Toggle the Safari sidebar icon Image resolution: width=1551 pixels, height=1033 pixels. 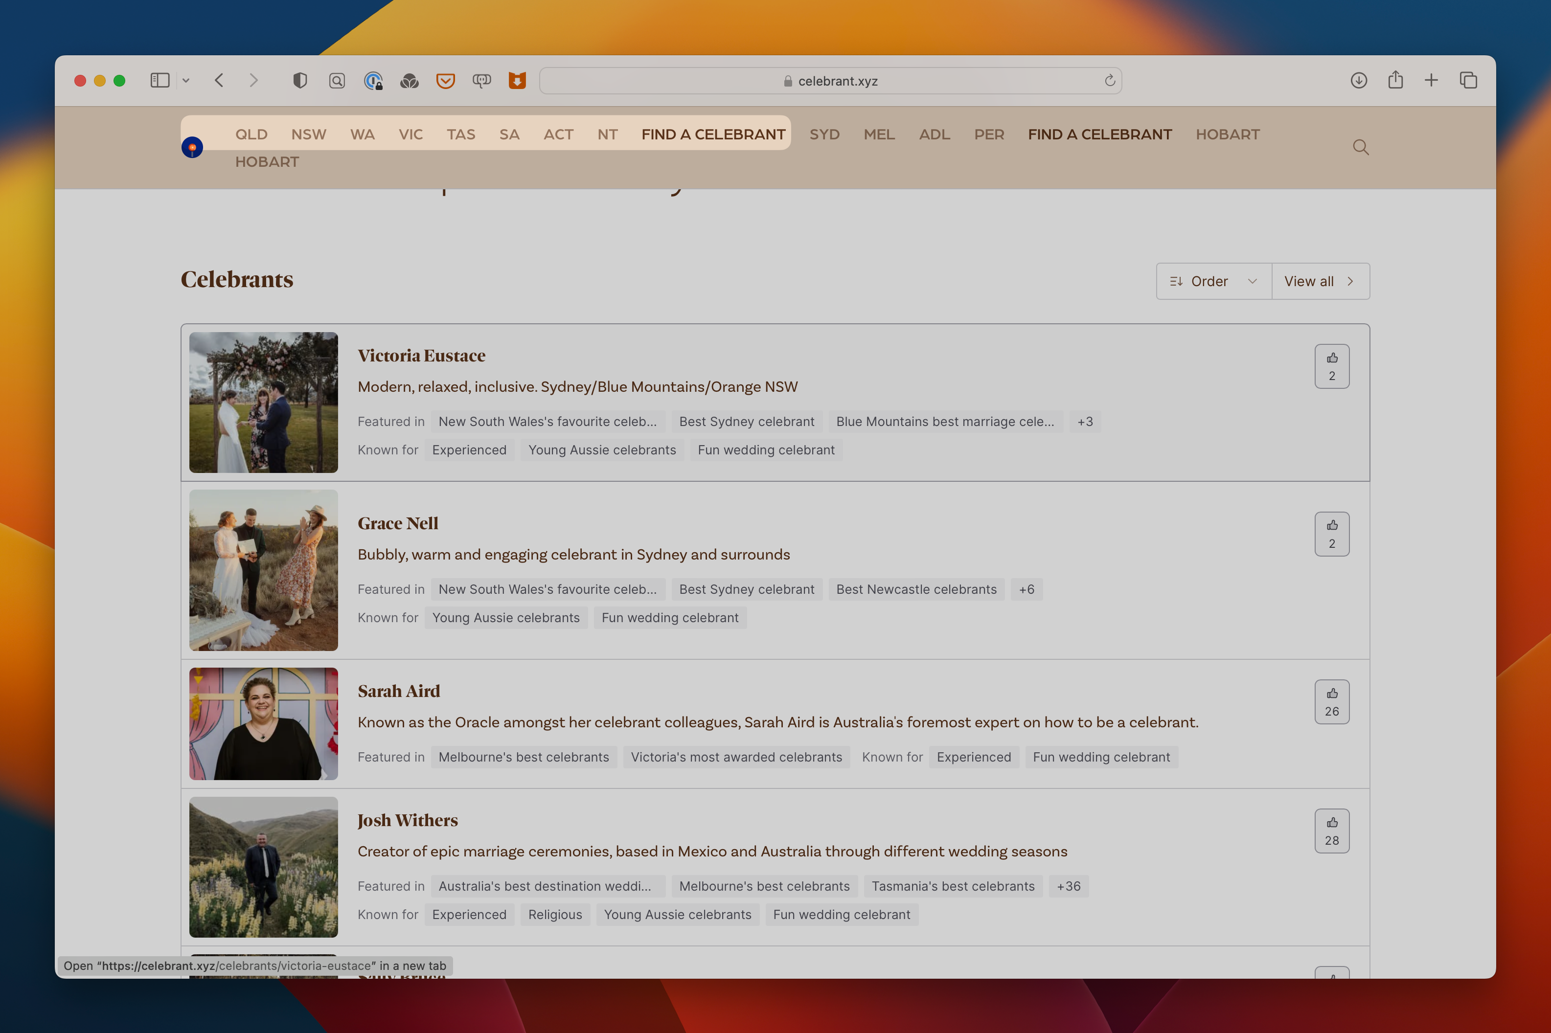(x=160, y=80)
